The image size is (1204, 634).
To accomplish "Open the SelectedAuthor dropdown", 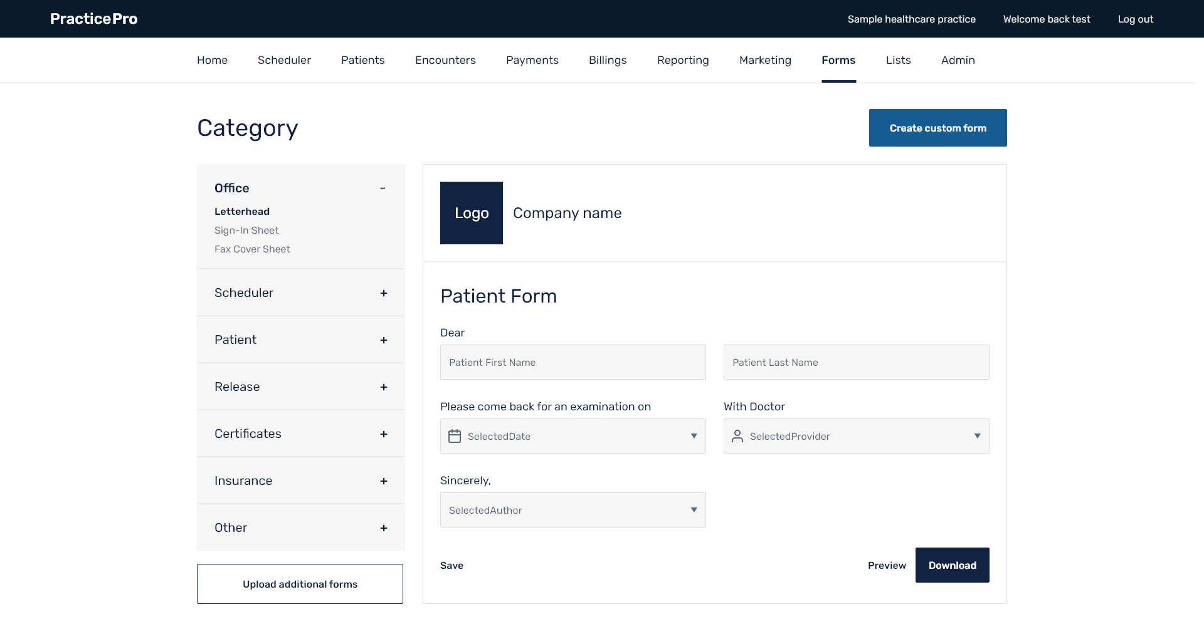I will [573, 510].
